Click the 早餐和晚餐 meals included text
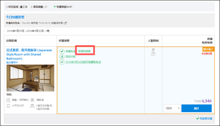This screenshot has width=220, height=126. 84,51
